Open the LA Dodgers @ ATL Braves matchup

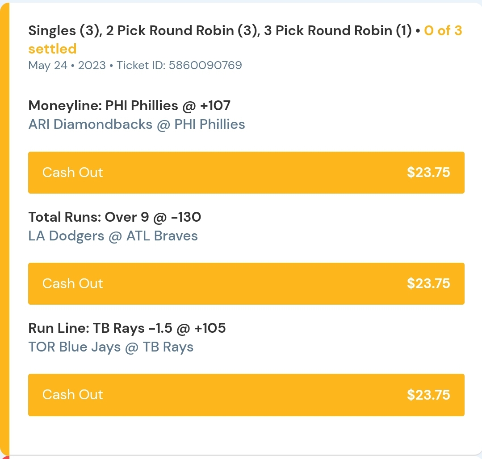coord(113,236)
